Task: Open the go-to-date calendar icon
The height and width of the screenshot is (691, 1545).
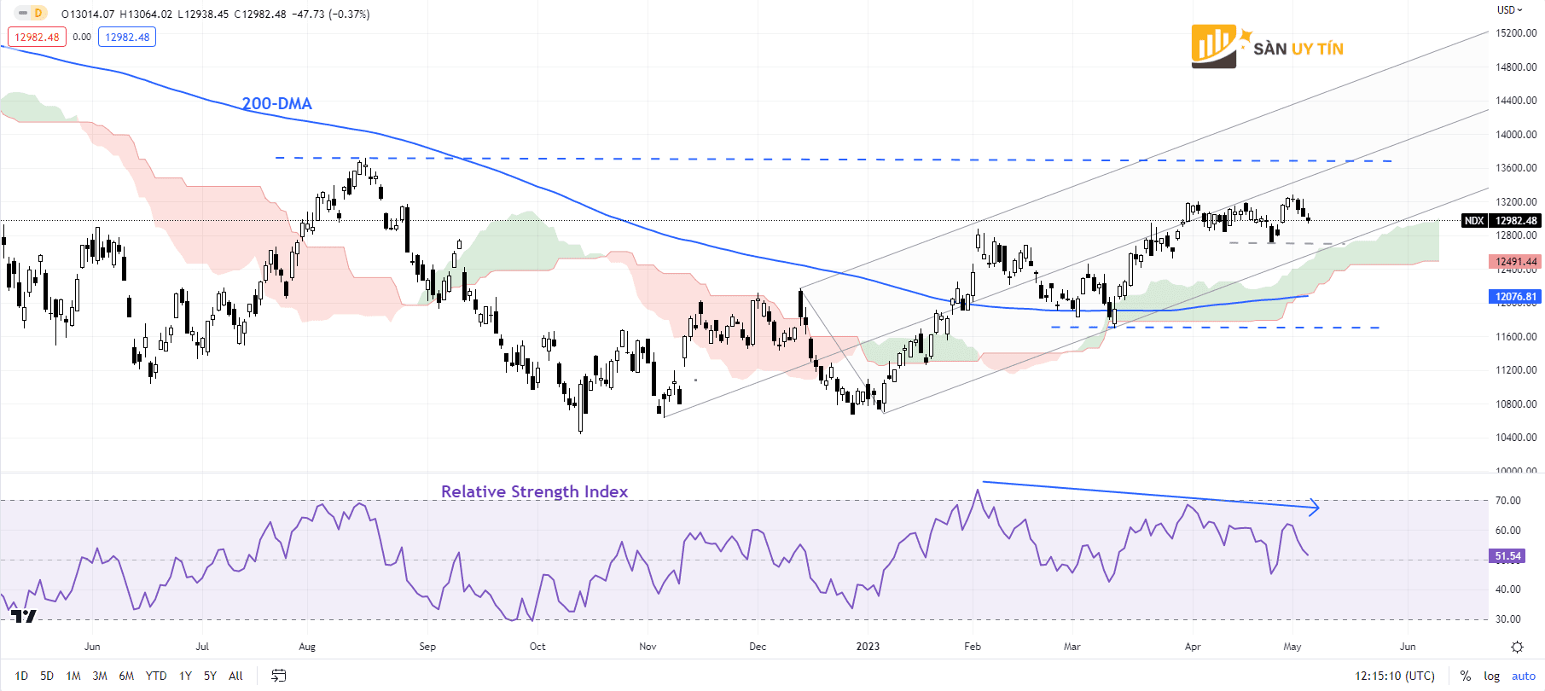Action: pyautogui.click(x=278, y=676)
